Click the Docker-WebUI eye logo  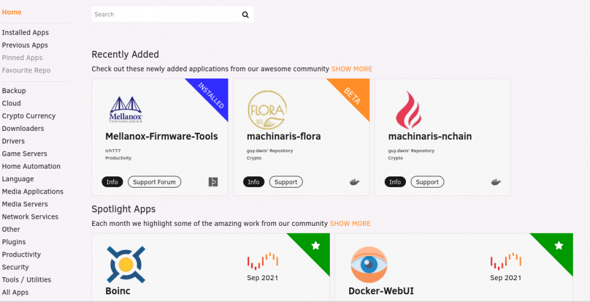coord(369,264)
